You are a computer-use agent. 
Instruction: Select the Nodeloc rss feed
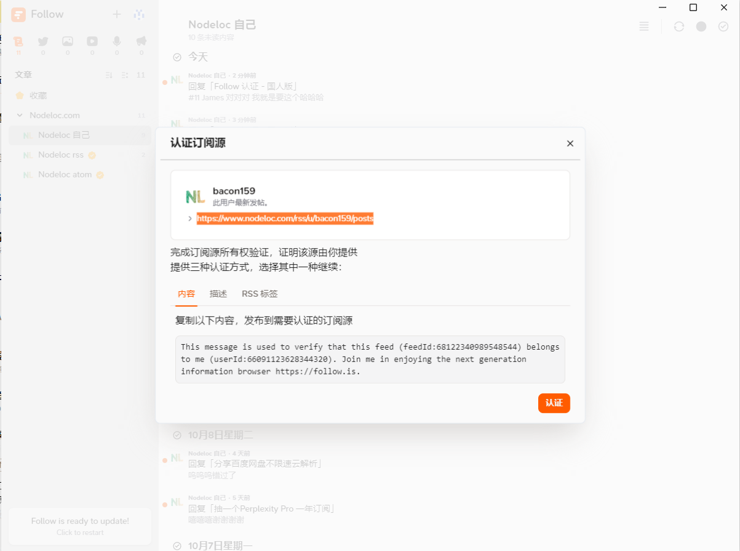click(x=80, y=155)
